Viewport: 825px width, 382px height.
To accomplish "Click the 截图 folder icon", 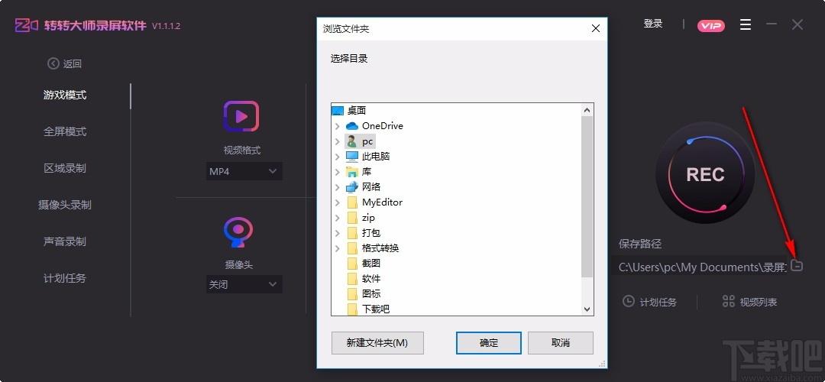I will (352, 263).
